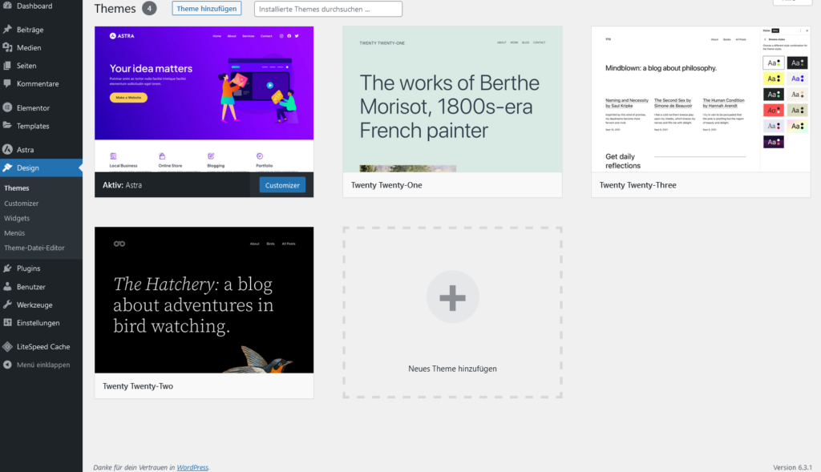Follow the WordPress link in footer
This screenshot has width=821, height=472.
pos(192,467)
